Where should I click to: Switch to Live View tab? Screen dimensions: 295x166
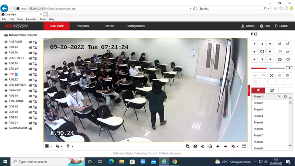(x=56, y=26)
